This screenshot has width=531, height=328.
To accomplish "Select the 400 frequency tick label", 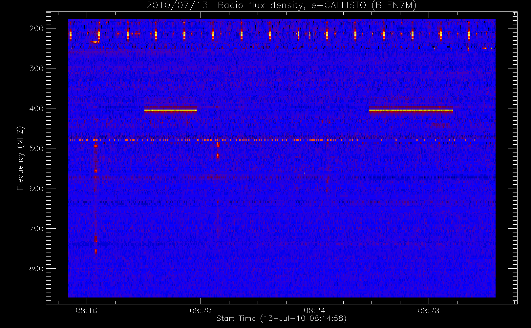I will point(36,109).
